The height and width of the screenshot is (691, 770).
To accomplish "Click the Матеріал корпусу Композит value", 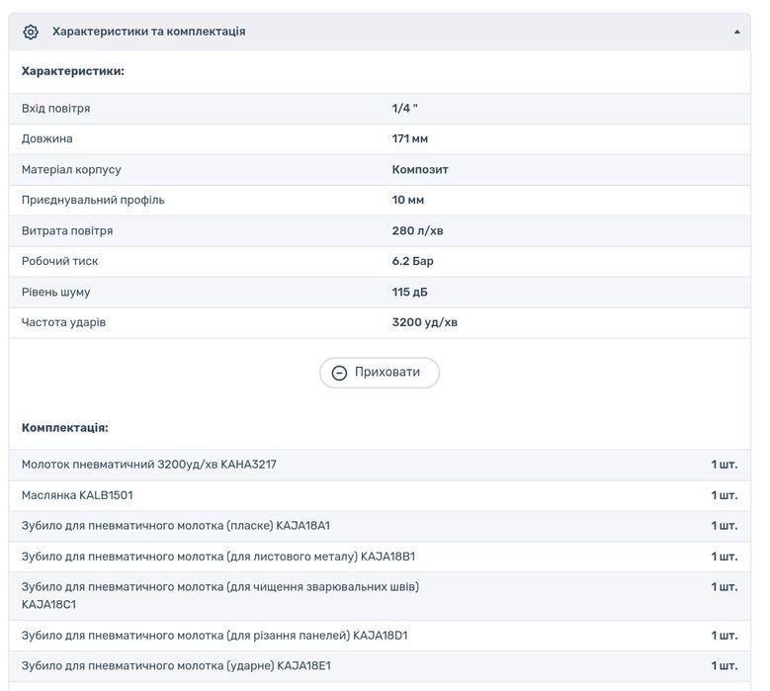I will [x=420, y=169].
